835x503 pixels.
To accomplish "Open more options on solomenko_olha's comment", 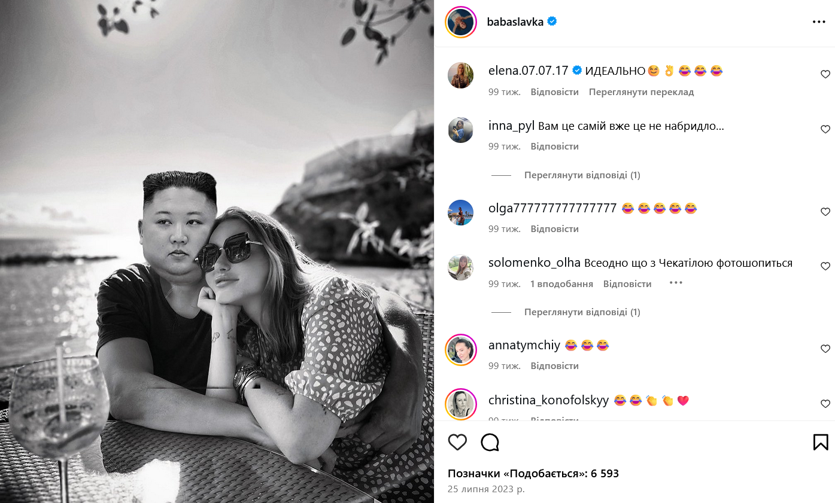I will 676,283.
